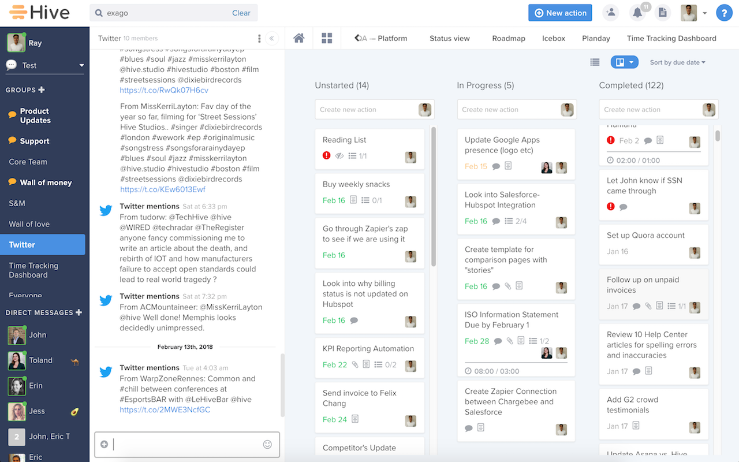Click the invite people icon in header
This screenshot has height=462, width=739.
pyautogui.click(x=610, y=13)
